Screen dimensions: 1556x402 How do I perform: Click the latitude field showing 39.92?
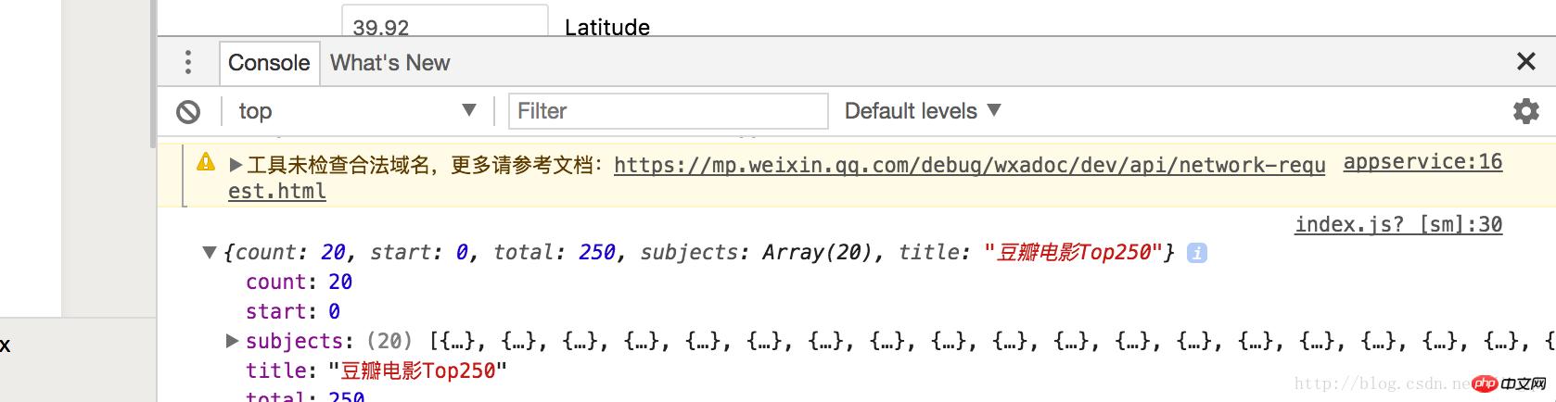click(x=444, y=22)
